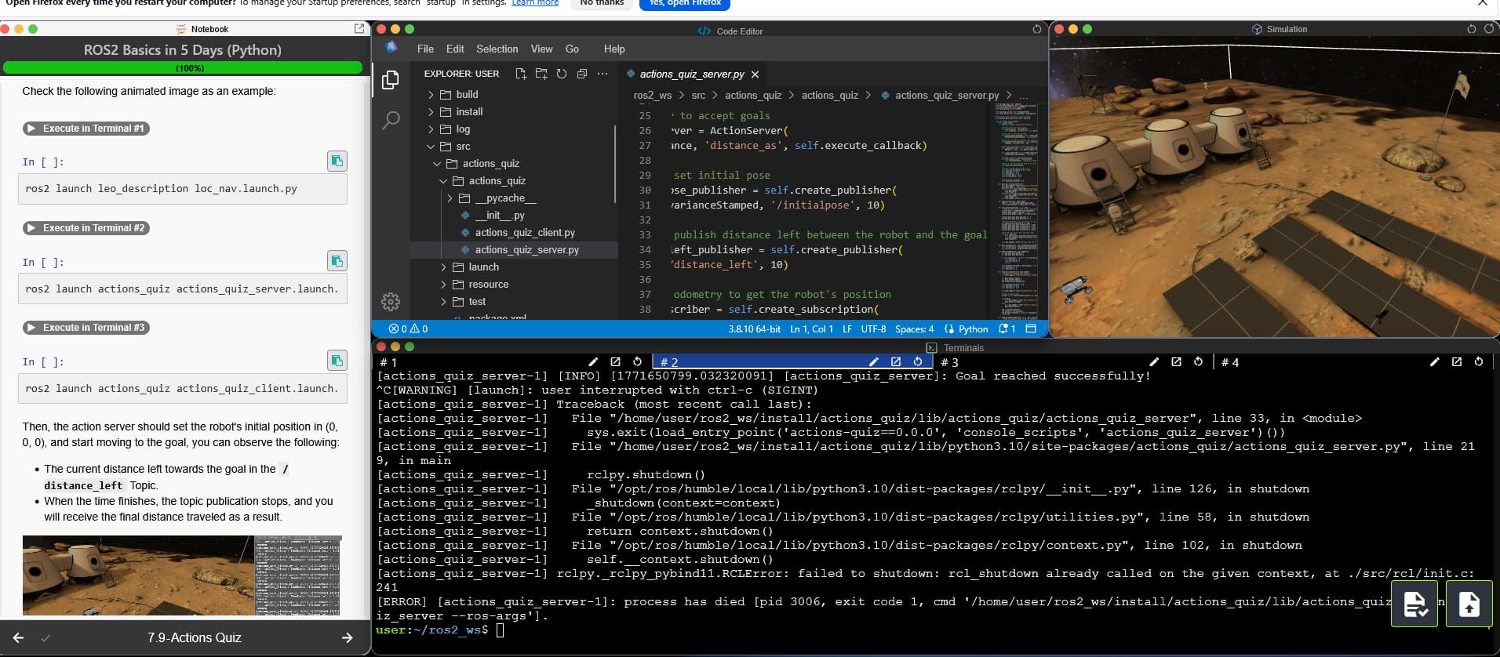
Task: Collapse the src folder
Action: 463,147
